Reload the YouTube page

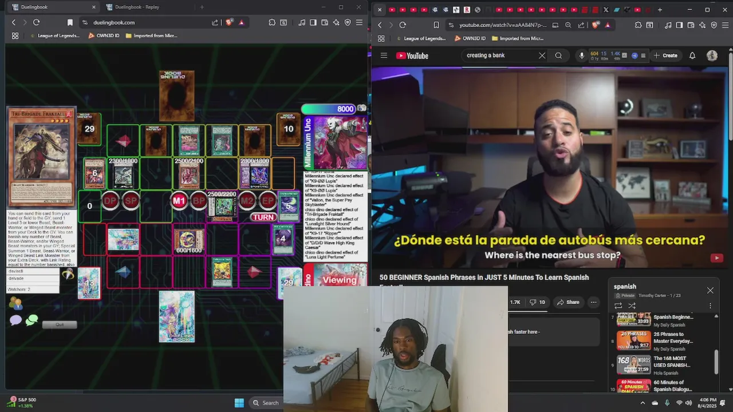tap(403, 25)
